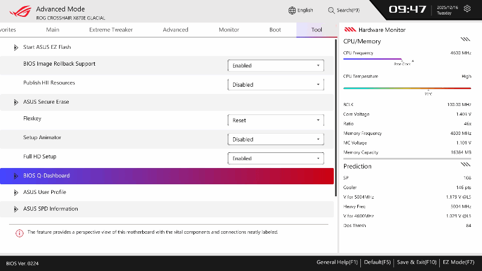
Task: Collapse the CPU/Memory section stripes icon
Action: 465,39
